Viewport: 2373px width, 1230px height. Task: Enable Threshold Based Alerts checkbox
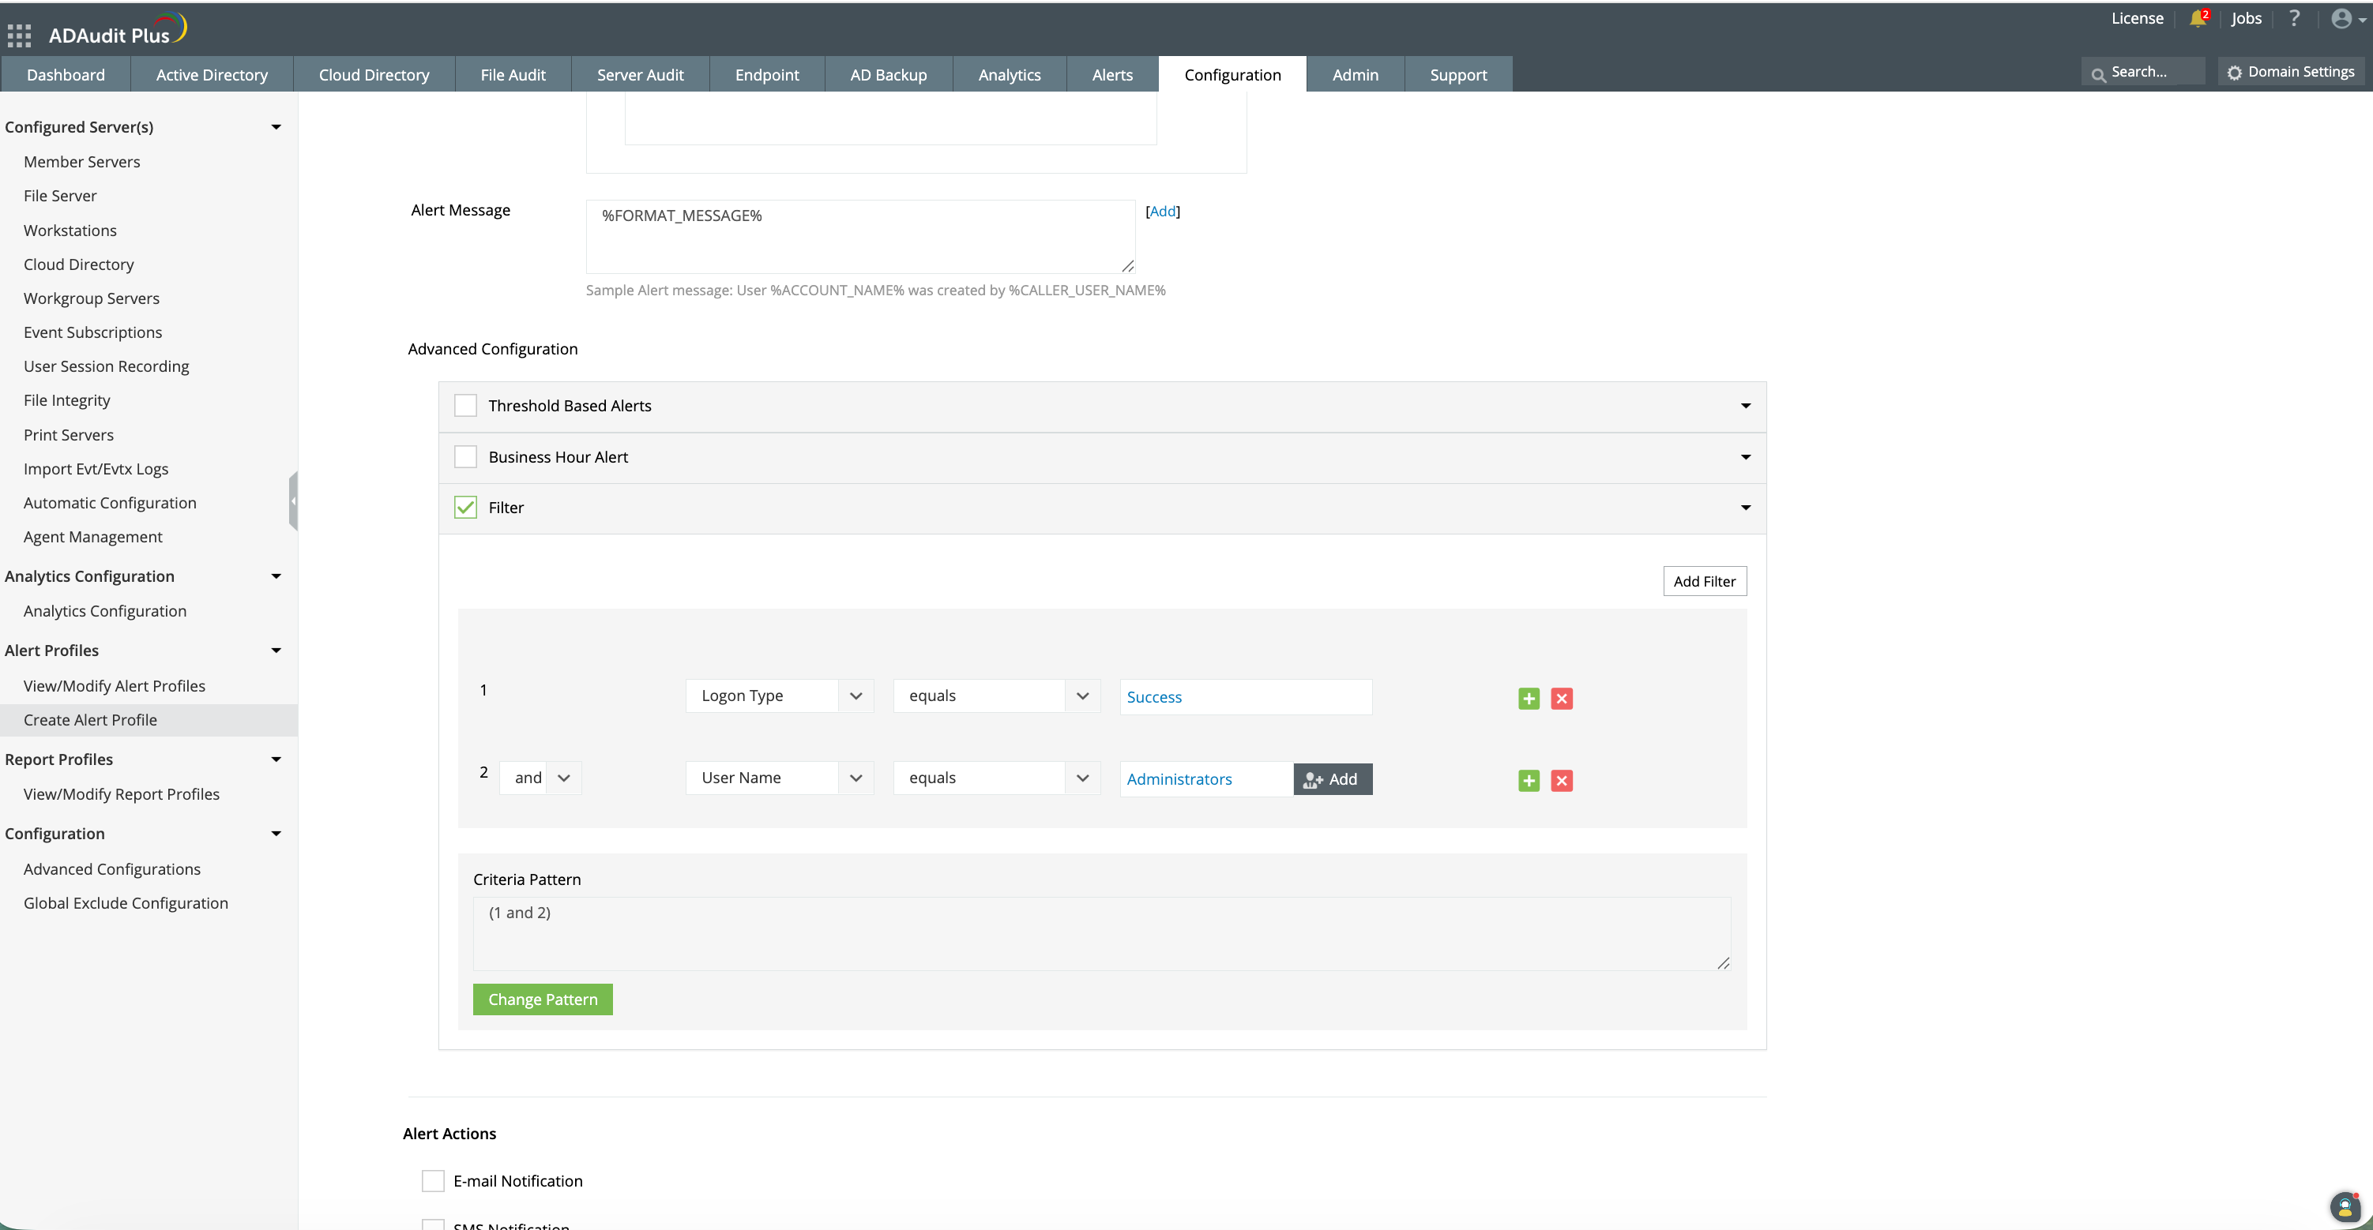(466, 406)
